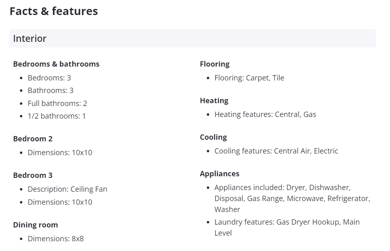Select the 'Bedrooms: 3' list item

click(x=49, y=78)
